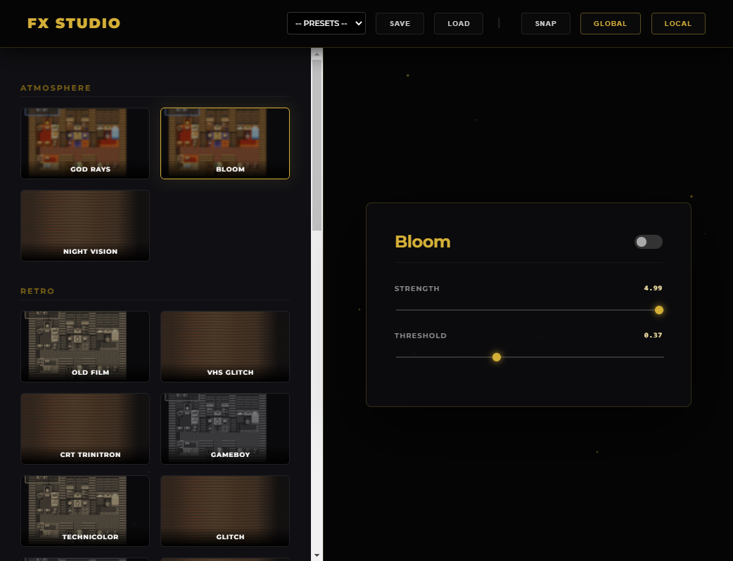Click the scrollbar up arrow
The height and width of the screenshot is (561, 733).
pyautogui.click(x=317, y=53)
